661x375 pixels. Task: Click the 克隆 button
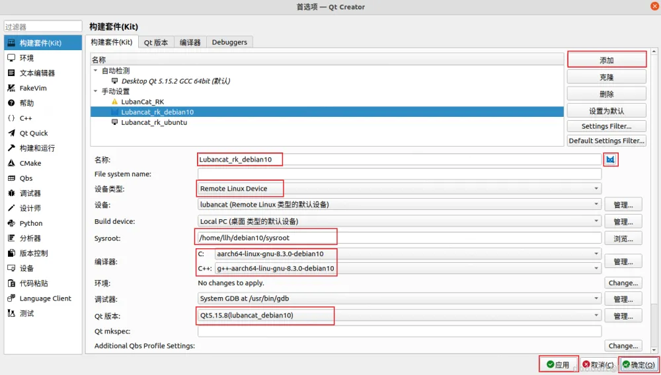click(607, 77)
